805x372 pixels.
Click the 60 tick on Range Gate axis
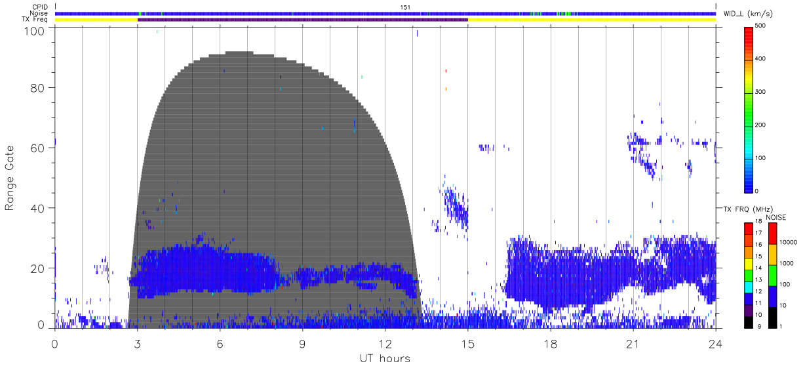coord(37,148)
